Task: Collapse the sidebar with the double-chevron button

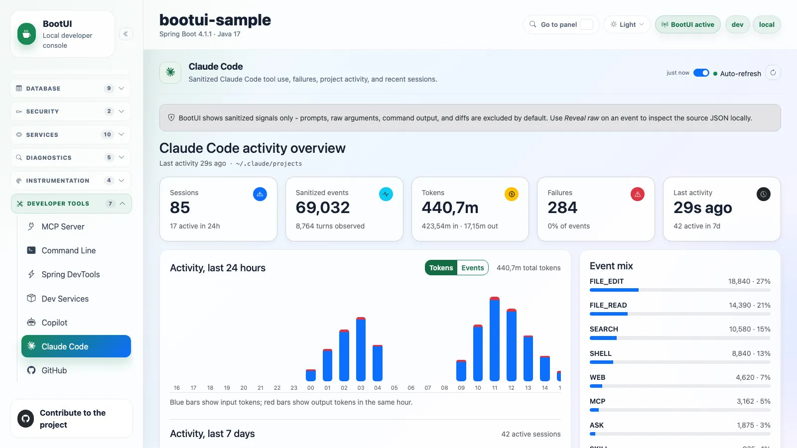Action: tap(126, 34)
